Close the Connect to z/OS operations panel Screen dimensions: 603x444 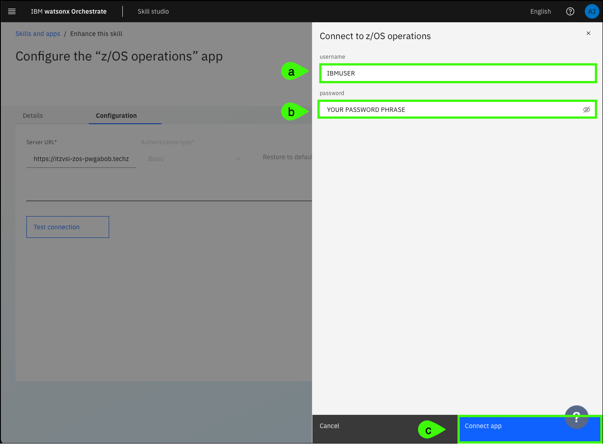point(588,33)
